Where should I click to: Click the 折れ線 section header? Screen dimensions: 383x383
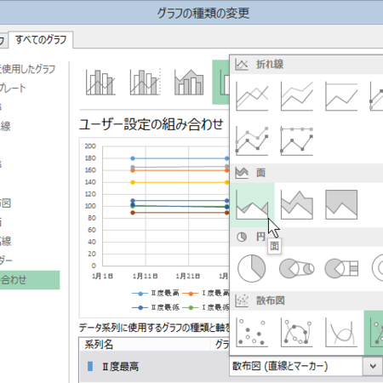[x=306, y=65]
